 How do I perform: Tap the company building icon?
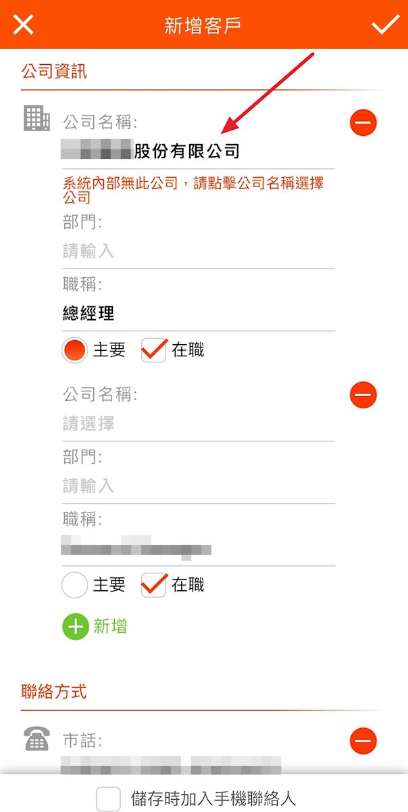(x=37, y=119)
